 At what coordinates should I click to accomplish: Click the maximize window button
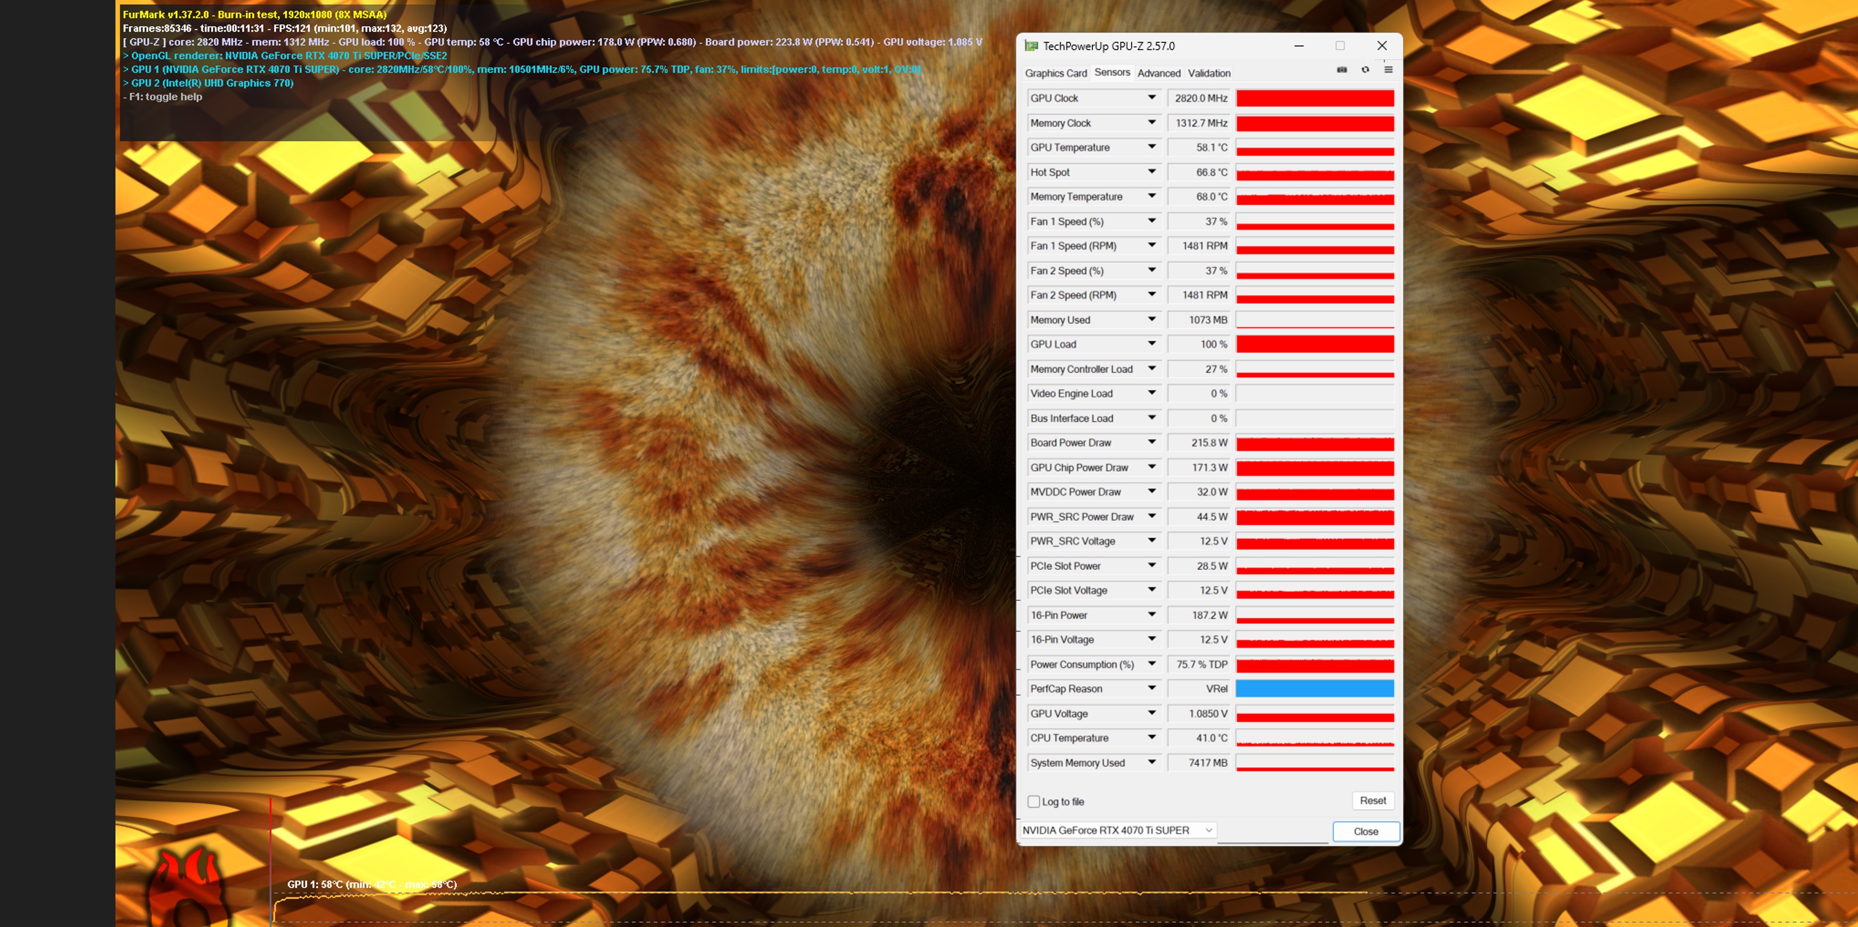[x=1339, y=45]
